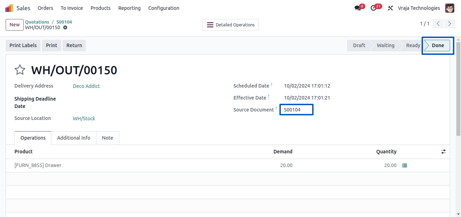Click the Sales app logo icon
This screenshot has height=217, width=461.
9,8
